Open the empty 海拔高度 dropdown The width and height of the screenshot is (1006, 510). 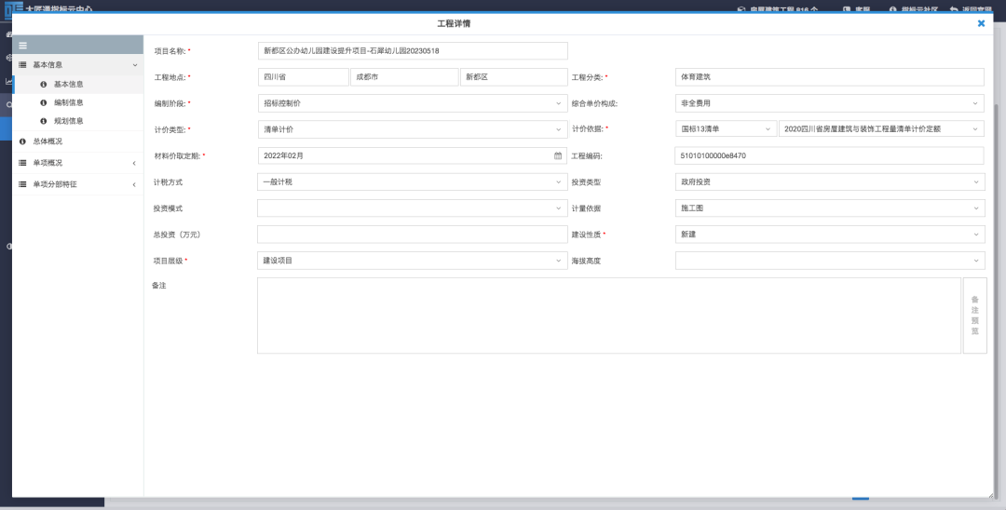[x=830, y=261]
